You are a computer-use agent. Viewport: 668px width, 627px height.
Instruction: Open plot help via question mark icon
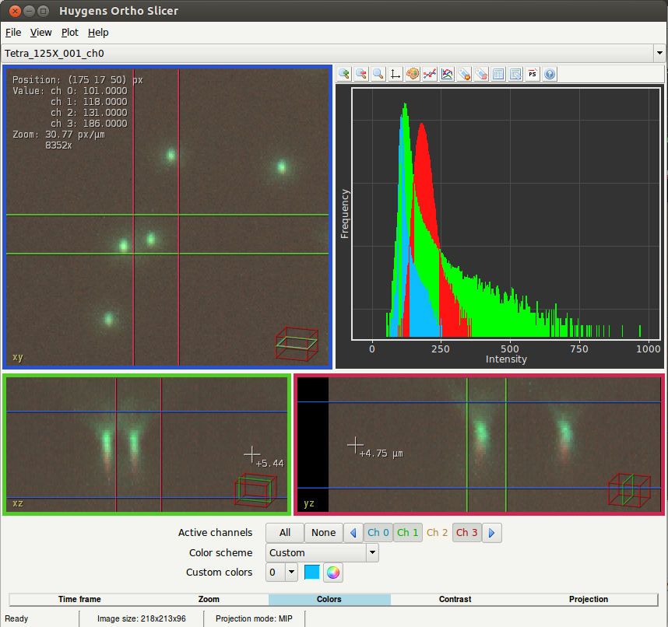coord(550,75)
